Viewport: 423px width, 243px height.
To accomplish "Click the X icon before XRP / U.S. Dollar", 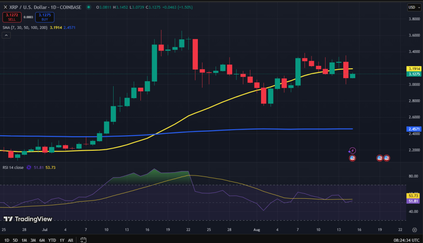I will coord(5,7).
